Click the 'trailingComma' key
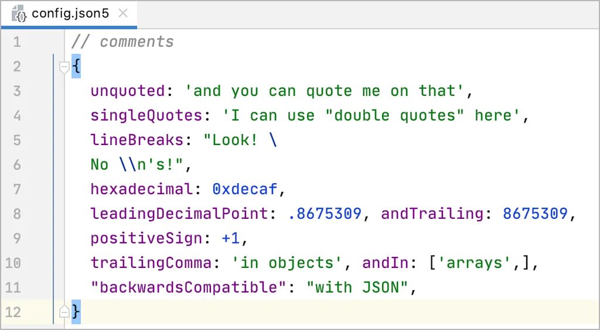The height and width of the screenshot is (330, 600). [151, 263]
